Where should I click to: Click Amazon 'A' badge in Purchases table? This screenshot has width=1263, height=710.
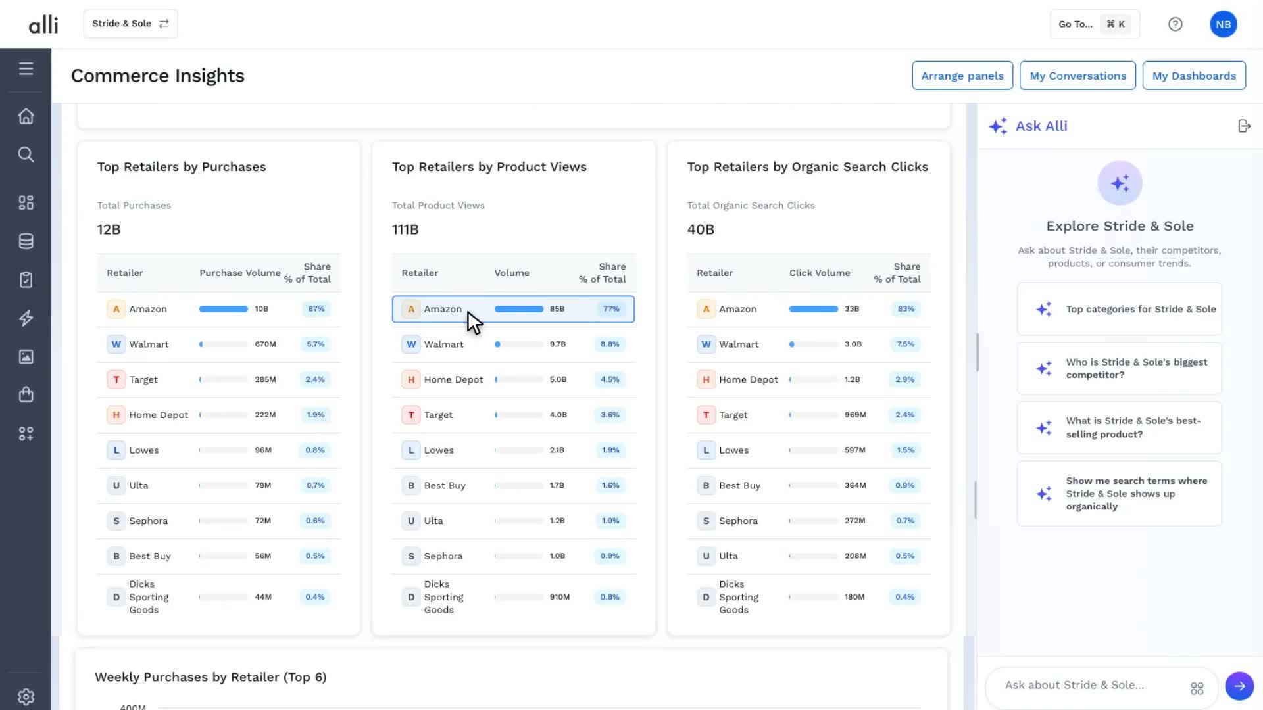[x=116, y=309]
